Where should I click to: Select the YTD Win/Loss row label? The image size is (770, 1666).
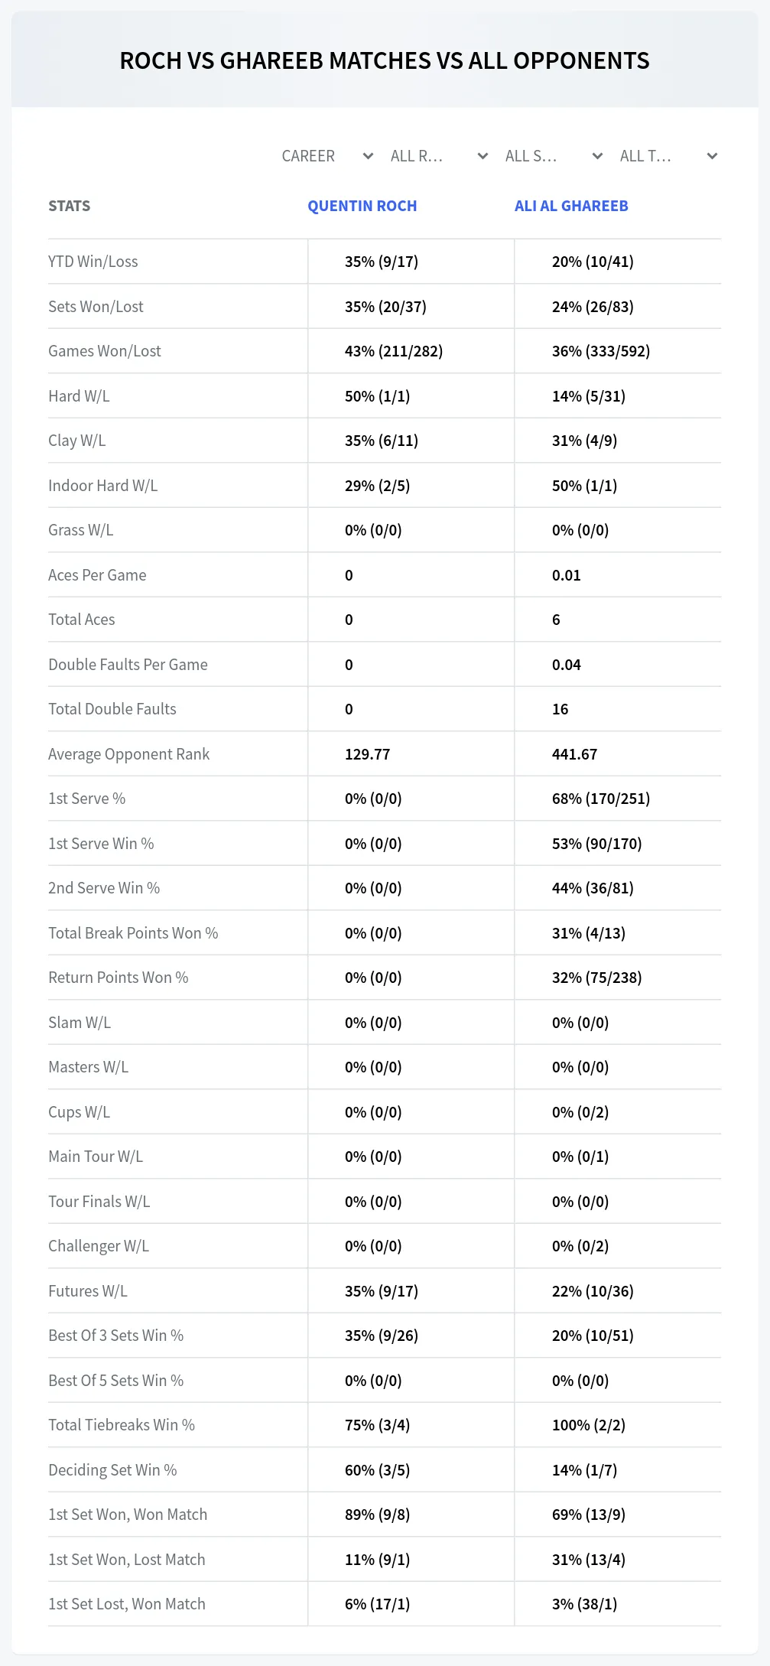click(x=93, y=262)
